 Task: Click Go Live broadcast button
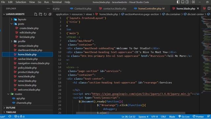(x=184, y=117)
